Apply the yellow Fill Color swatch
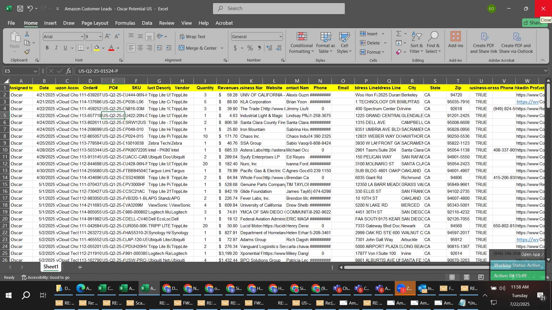Screen dimensions: 552x310 [x=97, y=48]
